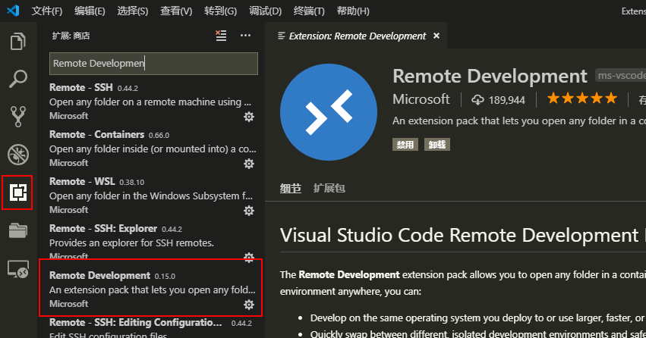This screenshot has width=646, height=338.
Task: Open the 终端(T) menu
Action: click(x=309, y=11)
